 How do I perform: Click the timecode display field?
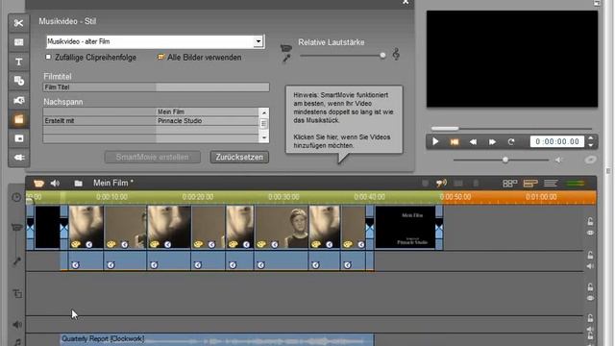click(x=557, y=141)
